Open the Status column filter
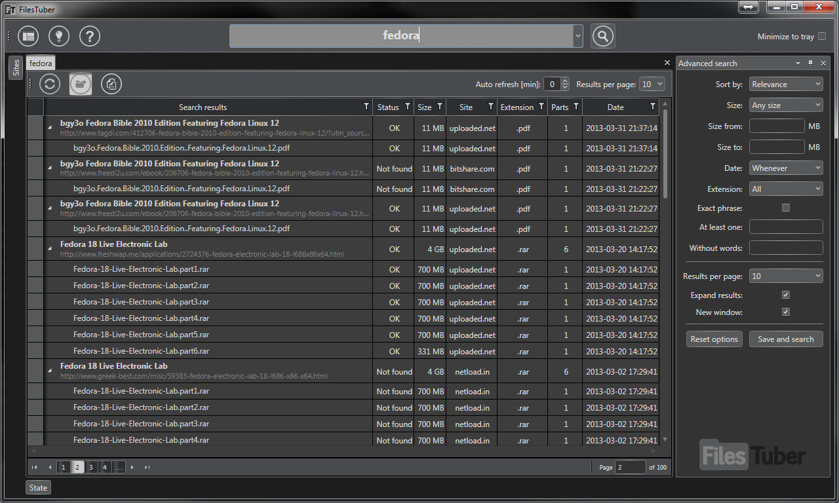 [408, 107]
